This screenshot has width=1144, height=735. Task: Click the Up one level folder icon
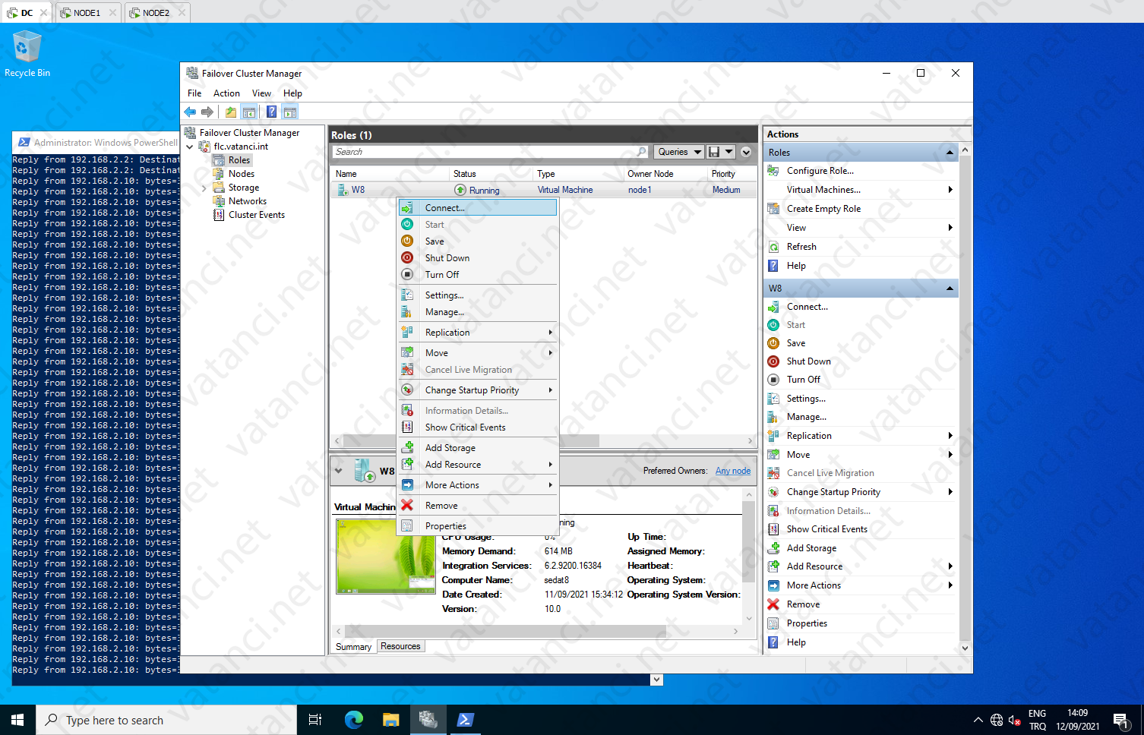(x=231, y=112)
